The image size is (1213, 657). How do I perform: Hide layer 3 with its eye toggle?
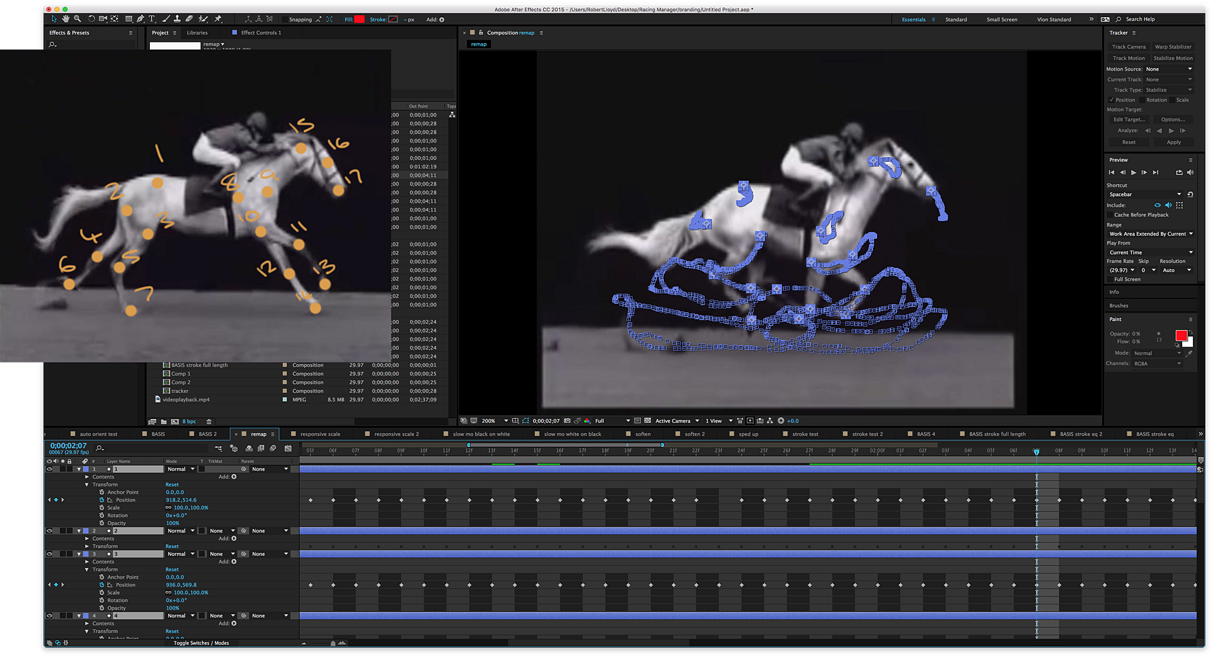[50, 554]
